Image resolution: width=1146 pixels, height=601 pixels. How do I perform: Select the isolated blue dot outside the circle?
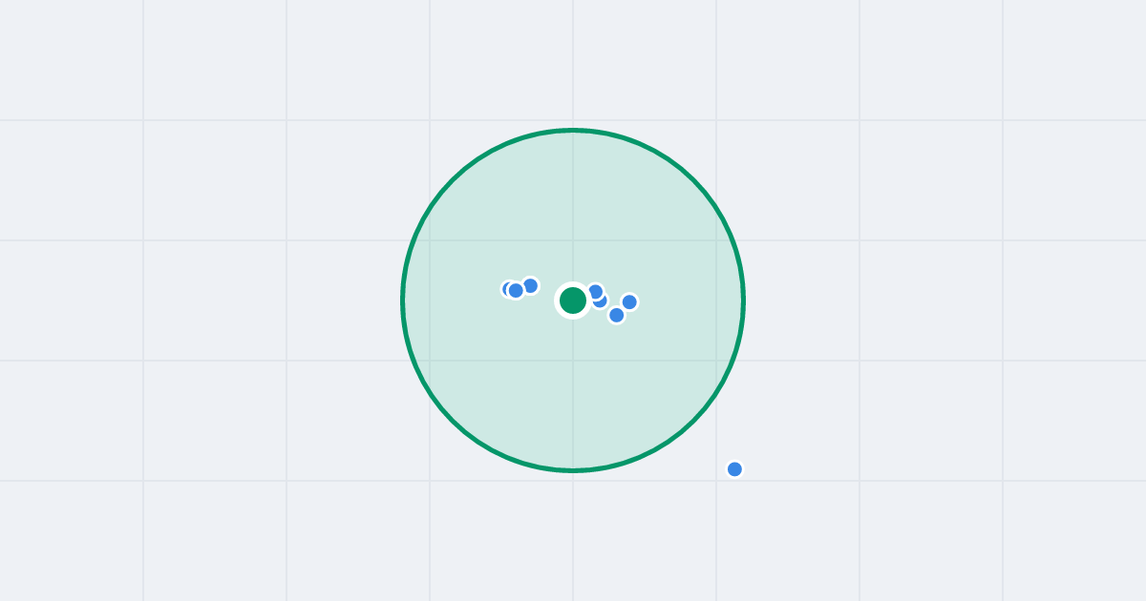[734, 469]
